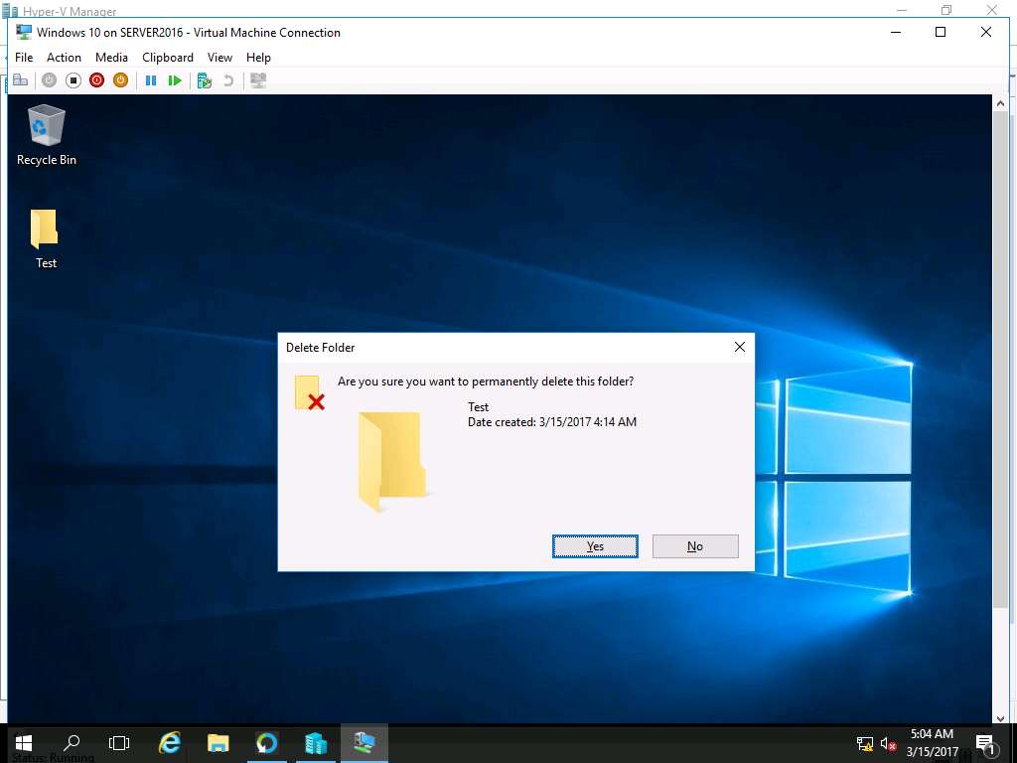Confirm deletion with the Yes button
Image resolution: width=1017 pixels, height=763 pixels.
[595, 546]
